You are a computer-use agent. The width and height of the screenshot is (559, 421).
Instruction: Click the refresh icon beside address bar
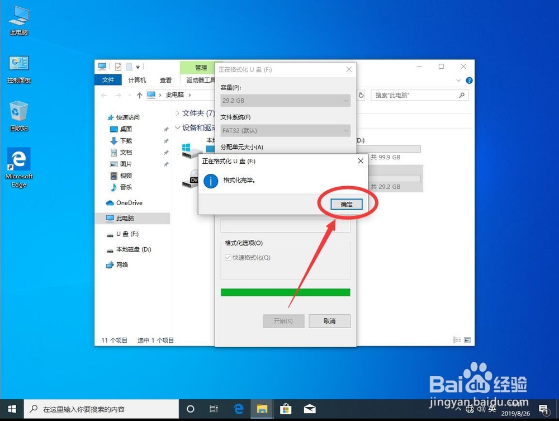pyautogui.click(x=361, y=95)
